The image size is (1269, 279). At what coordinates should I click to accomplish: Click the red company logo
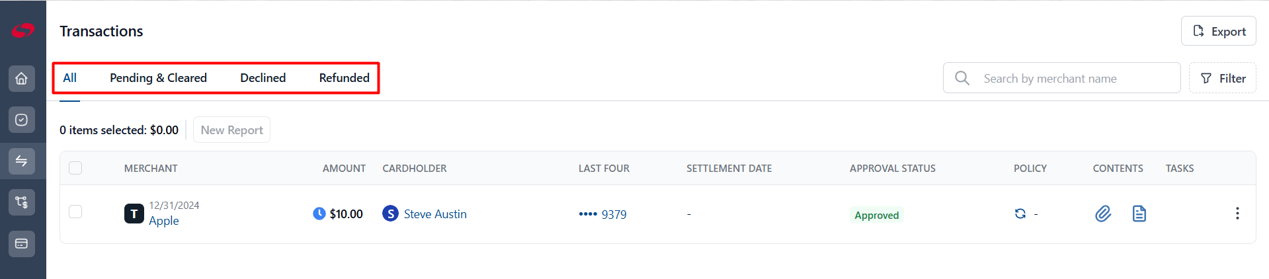tap(22, 30)
